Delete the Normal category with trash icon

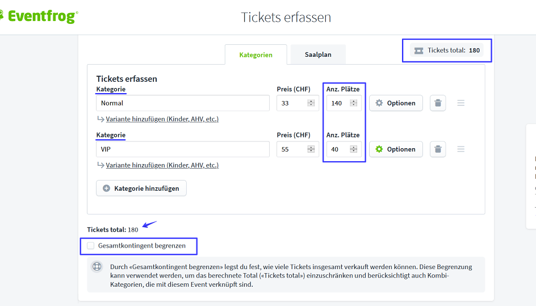pos(438,103)
